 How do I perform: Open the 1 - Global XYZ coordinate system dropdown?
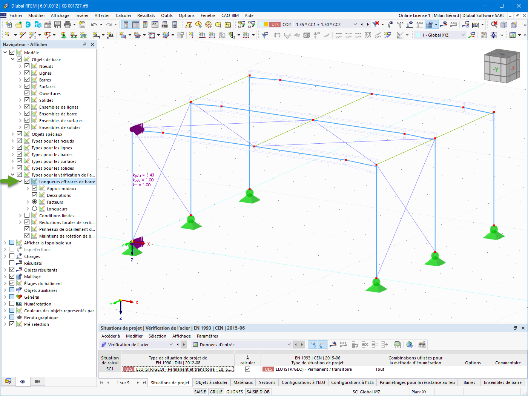coord(463,35)
